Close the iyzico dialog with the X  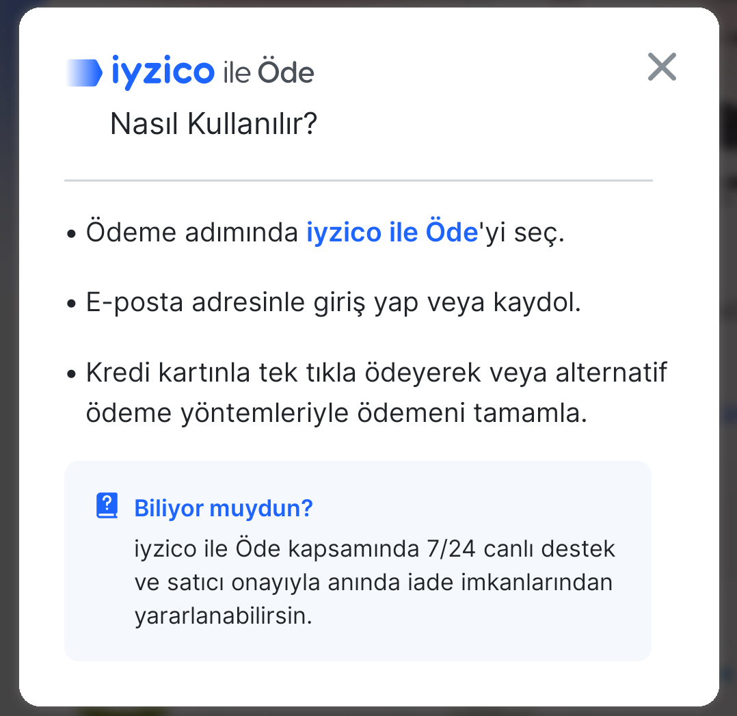662,67
